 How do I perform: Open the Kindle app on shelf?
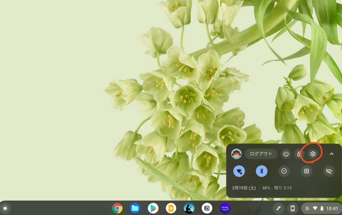pyautogui.click(x=189, y=208)
